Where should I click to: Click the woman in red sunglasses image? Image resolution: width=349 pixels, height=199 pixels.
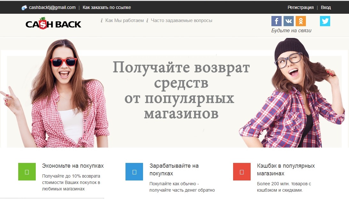pyautogui.click(x=64, y=96)
